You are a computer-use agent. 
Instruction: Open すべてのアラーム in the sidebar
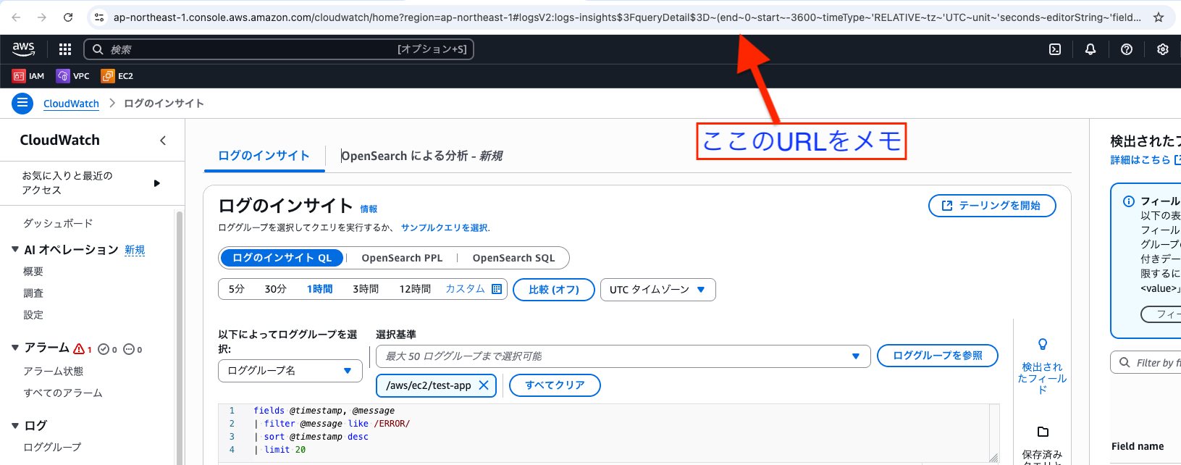click(x=63, y=393)
